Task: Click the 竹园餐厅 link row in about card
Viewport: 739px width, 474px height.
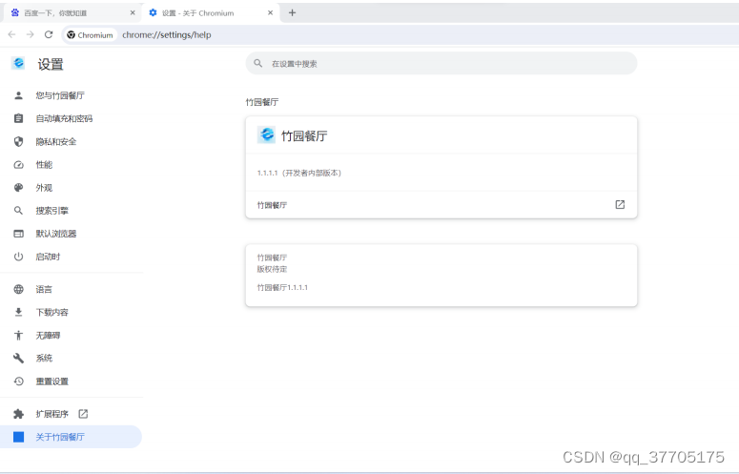Action: point(441,204)
